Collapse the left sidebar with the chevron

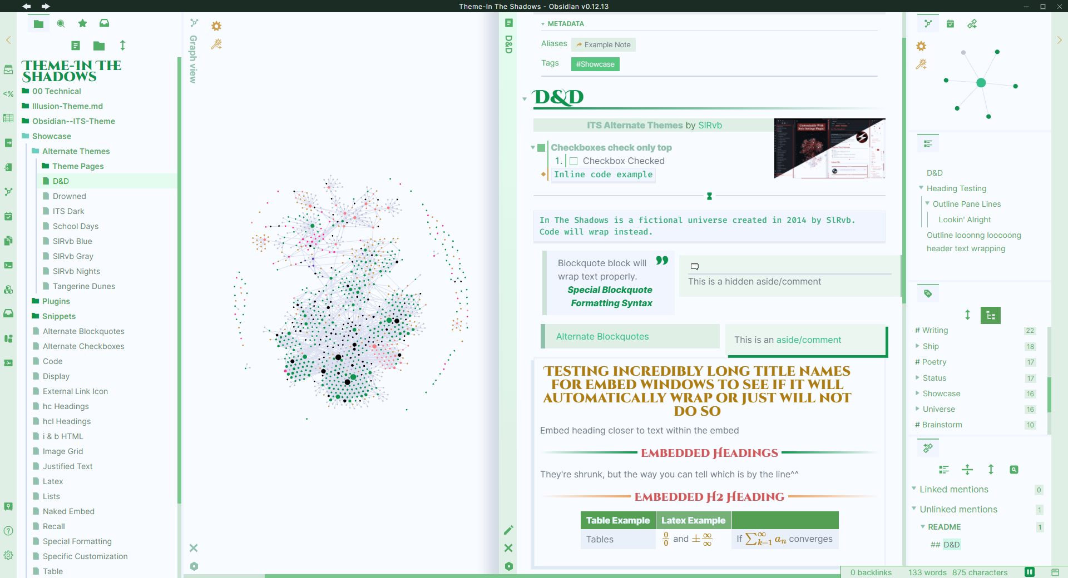(8, 40)
